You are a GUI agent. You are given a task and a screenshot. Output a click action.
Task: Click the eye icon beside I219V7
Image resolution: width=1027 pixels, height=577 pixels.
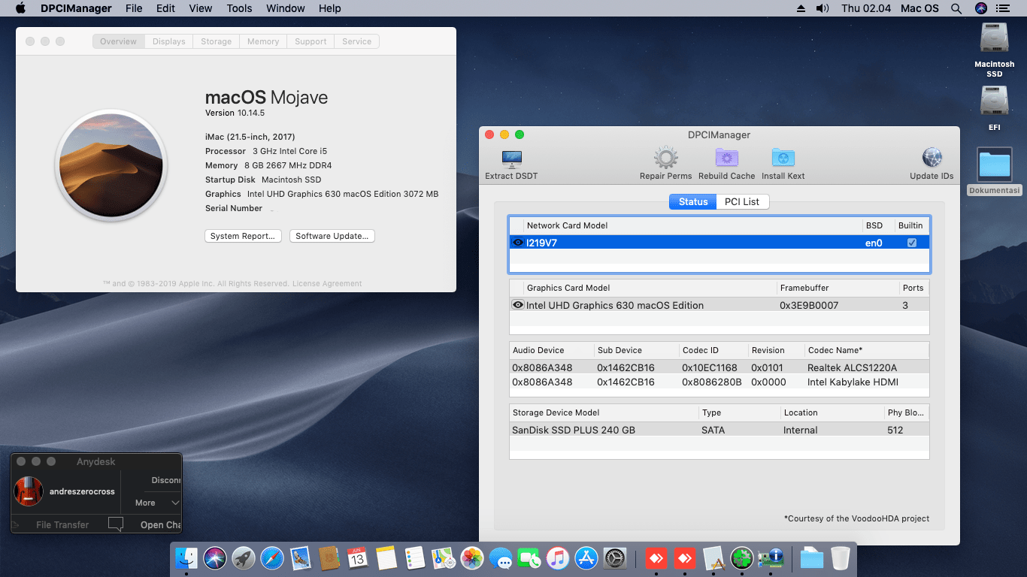pyautogui.click(x=518, y=242)
